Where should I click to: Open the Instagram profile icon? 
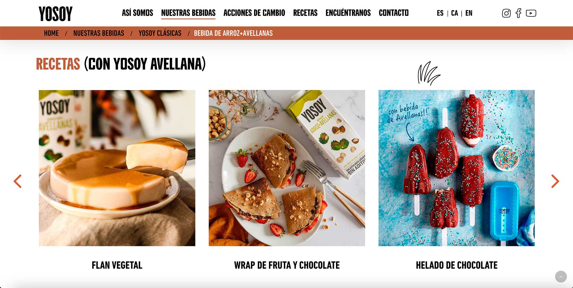click(x=506, y=13)
